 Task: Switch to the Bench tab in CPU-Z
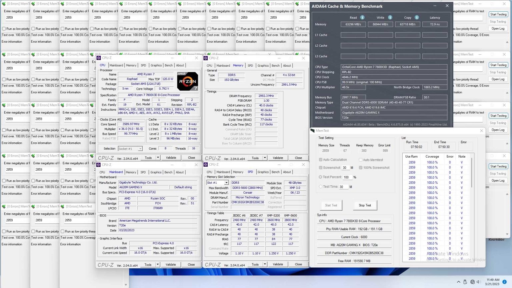pos(168,65)
